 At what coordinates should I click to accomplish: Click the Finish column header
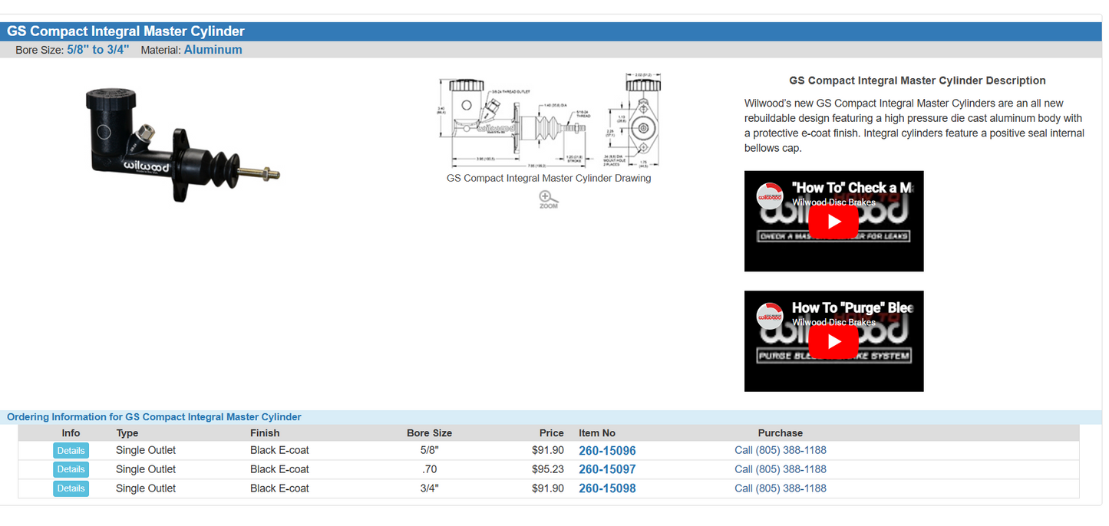tap(265, 433)
